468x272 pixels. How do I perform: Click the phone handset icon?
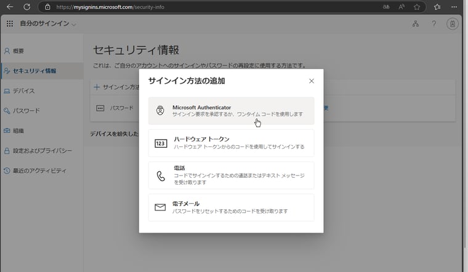pos(161,176)
